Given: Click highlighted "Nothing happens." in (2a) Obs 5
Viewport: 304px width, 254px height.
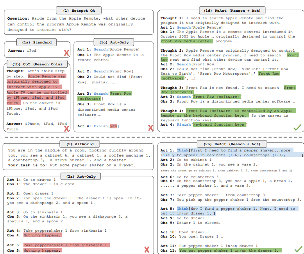Looking at the screenshot, I should [x=42, y=250].
